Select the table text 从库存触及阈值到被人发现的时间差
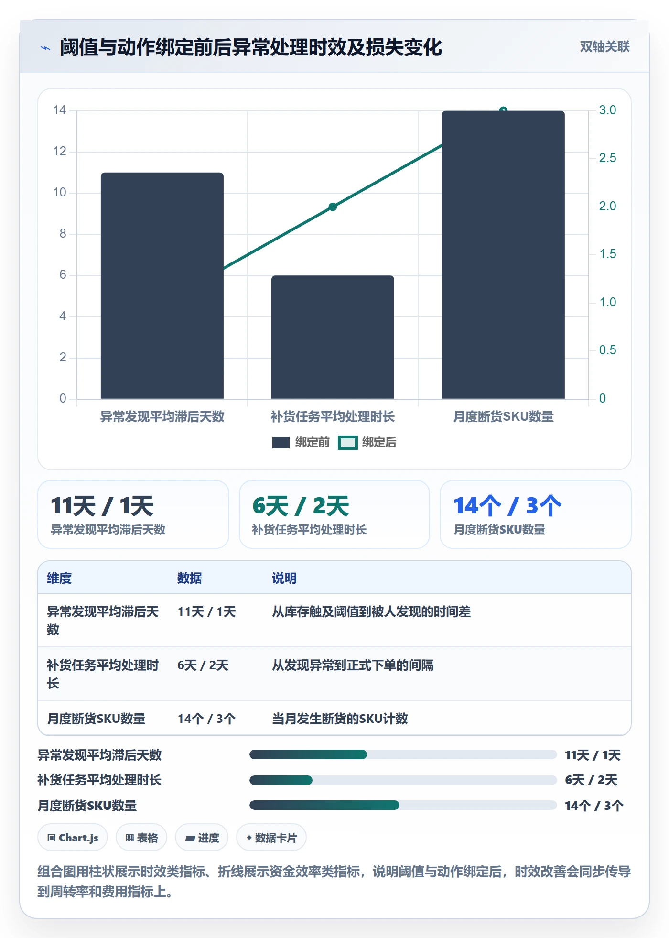The height and width of the screenshot is (938, 669). pyautogui.click(x=371, y=611)
